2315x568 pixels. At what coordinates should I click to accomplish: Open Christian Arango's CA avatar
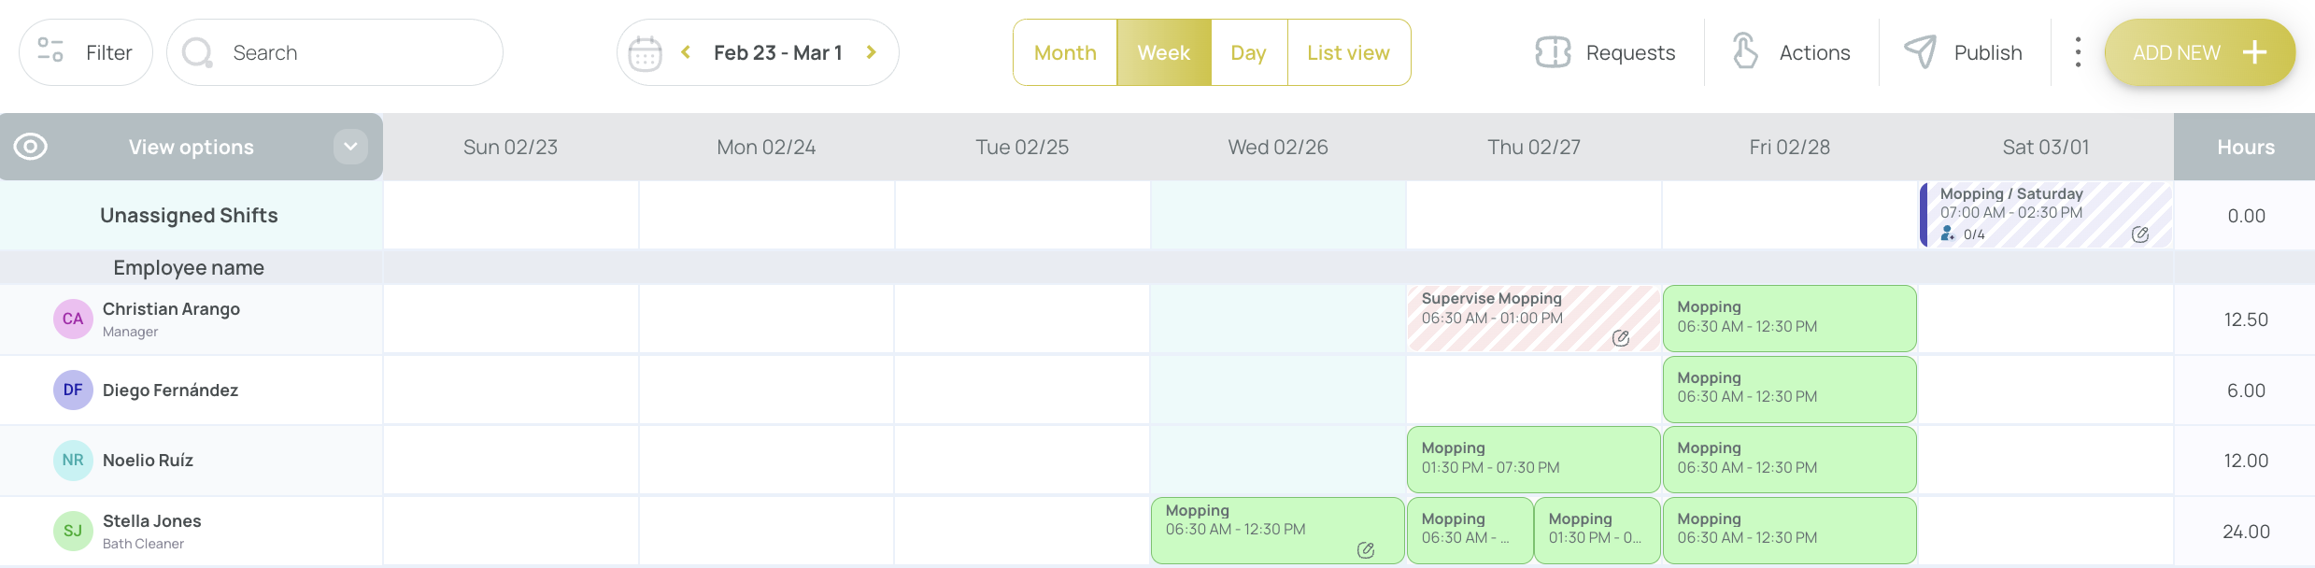pyautogui.click(x=73, y=319)
